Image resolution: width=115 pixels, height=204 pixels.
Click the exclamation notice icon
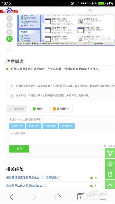point(12,86)
